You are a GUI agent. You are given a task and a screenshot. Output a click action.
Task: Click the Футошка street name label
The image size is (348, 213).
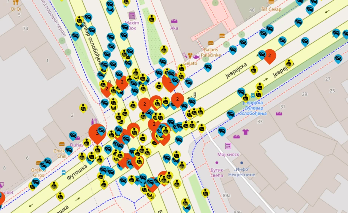click(x=77, y=172)
